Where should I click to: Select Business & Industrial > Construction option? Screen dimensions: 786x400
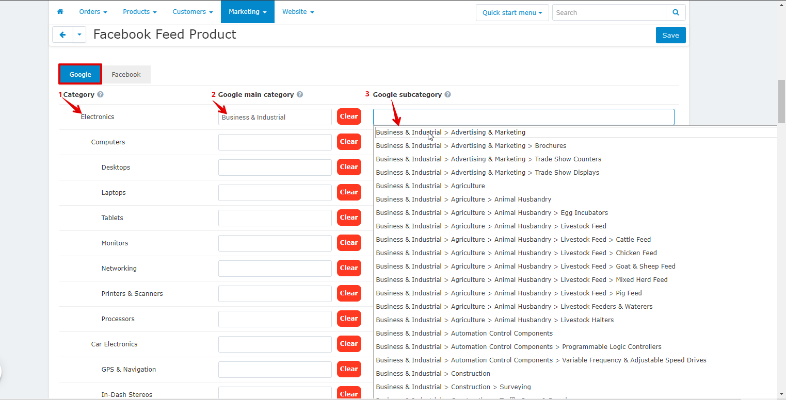575,374
